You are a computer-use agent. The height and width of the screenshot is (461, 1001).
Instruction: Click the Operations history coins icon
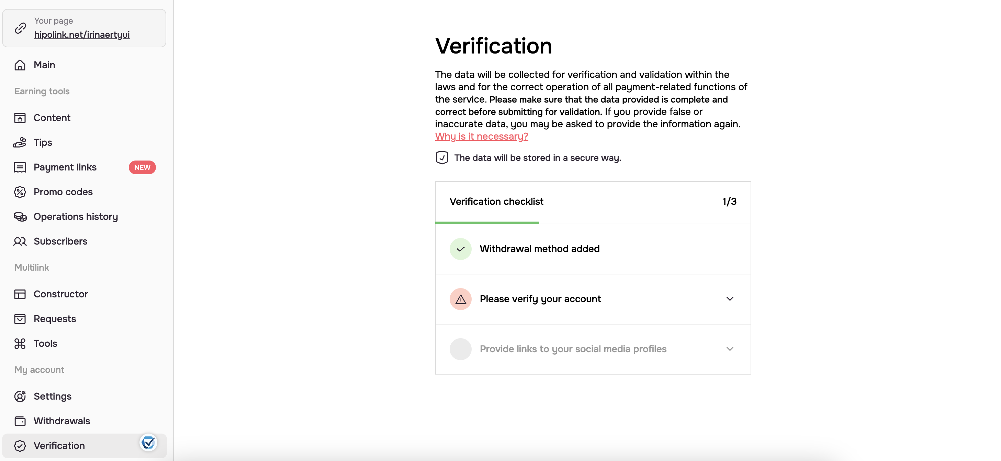click(20, 216)
